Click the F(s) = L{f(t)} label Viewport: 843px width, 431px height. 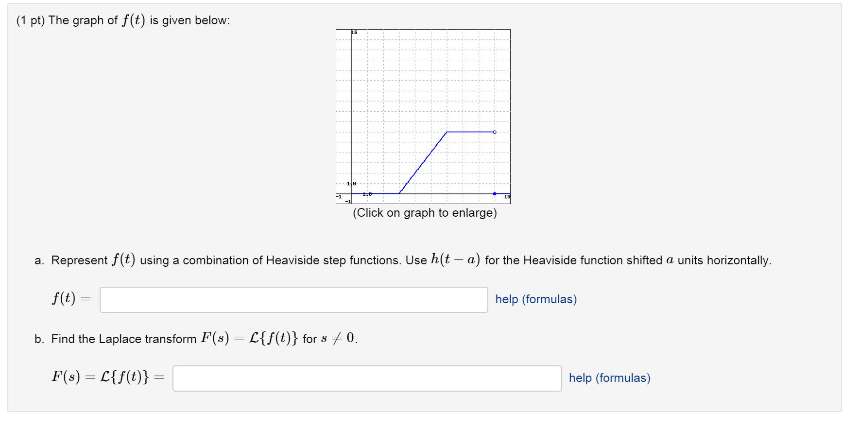[x=106, y=378]
